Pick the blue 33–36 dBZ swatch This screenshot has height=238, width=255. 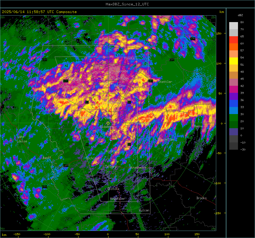pyautogui.click(x=233, y=104)
